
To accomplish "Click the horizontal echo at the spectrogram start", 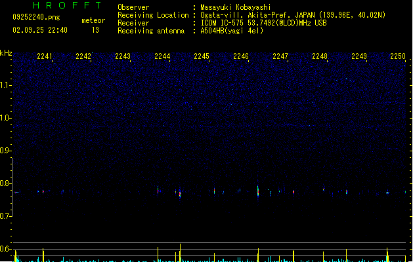I will pos(16,192).
